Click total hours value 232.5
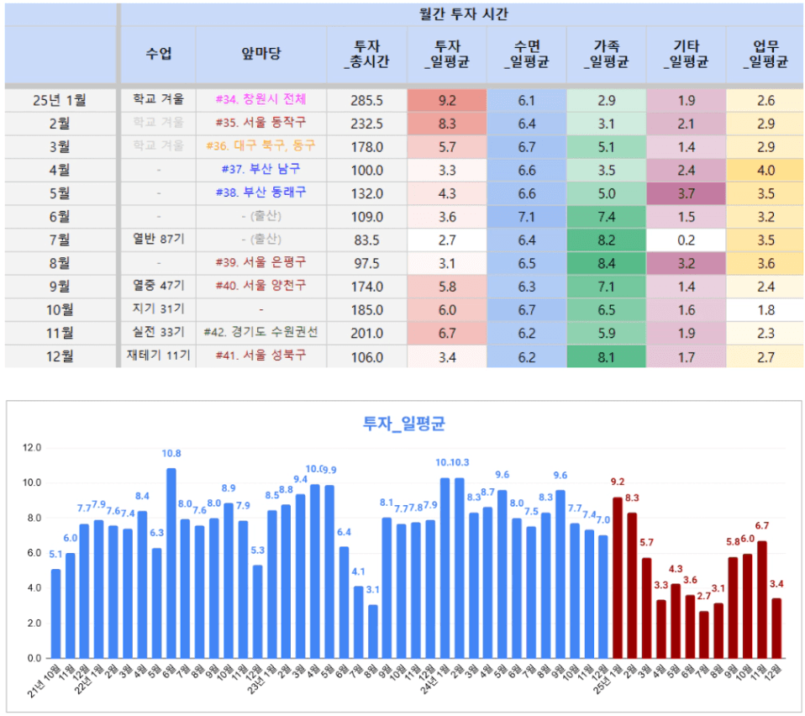This screenshot has width=805, height=716. coord(366,124)
